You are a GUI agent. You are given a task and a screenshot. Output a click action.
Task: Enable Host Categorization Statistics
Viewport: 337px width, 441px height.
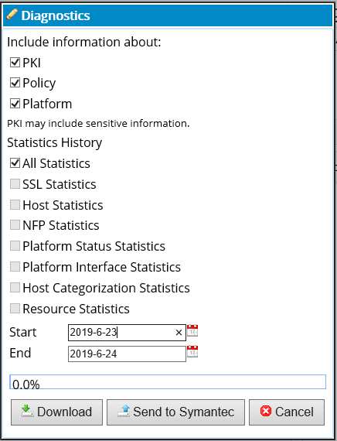click(x=15, y=288)
